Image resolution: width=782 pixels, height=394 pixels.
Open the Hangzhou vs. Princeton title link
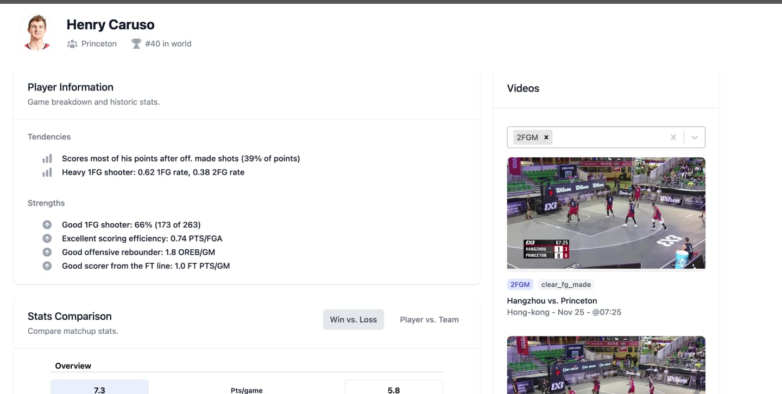click(552, 301)
